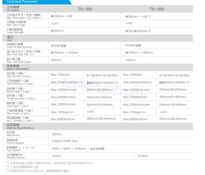The width and height of the screenshot is (205, 175).
Task: Select the Table Diameter row label
Action: [15, 31]
